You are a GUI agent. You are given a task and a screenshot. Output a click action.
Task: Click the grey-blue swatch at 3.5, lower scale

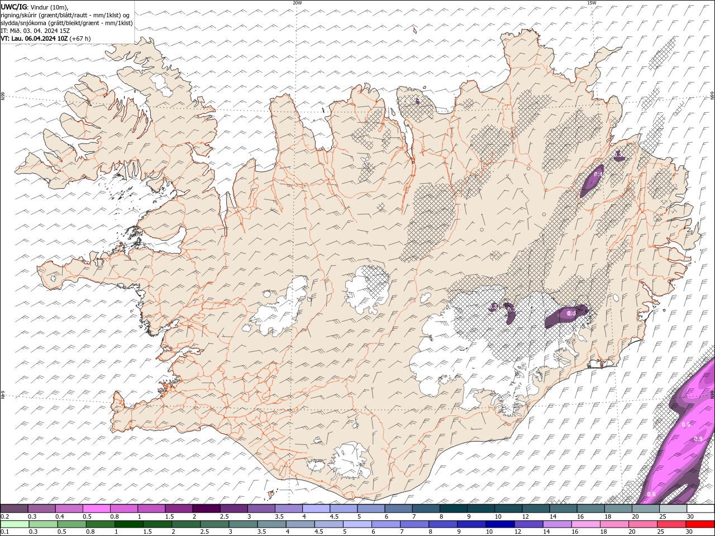point(271,524)
